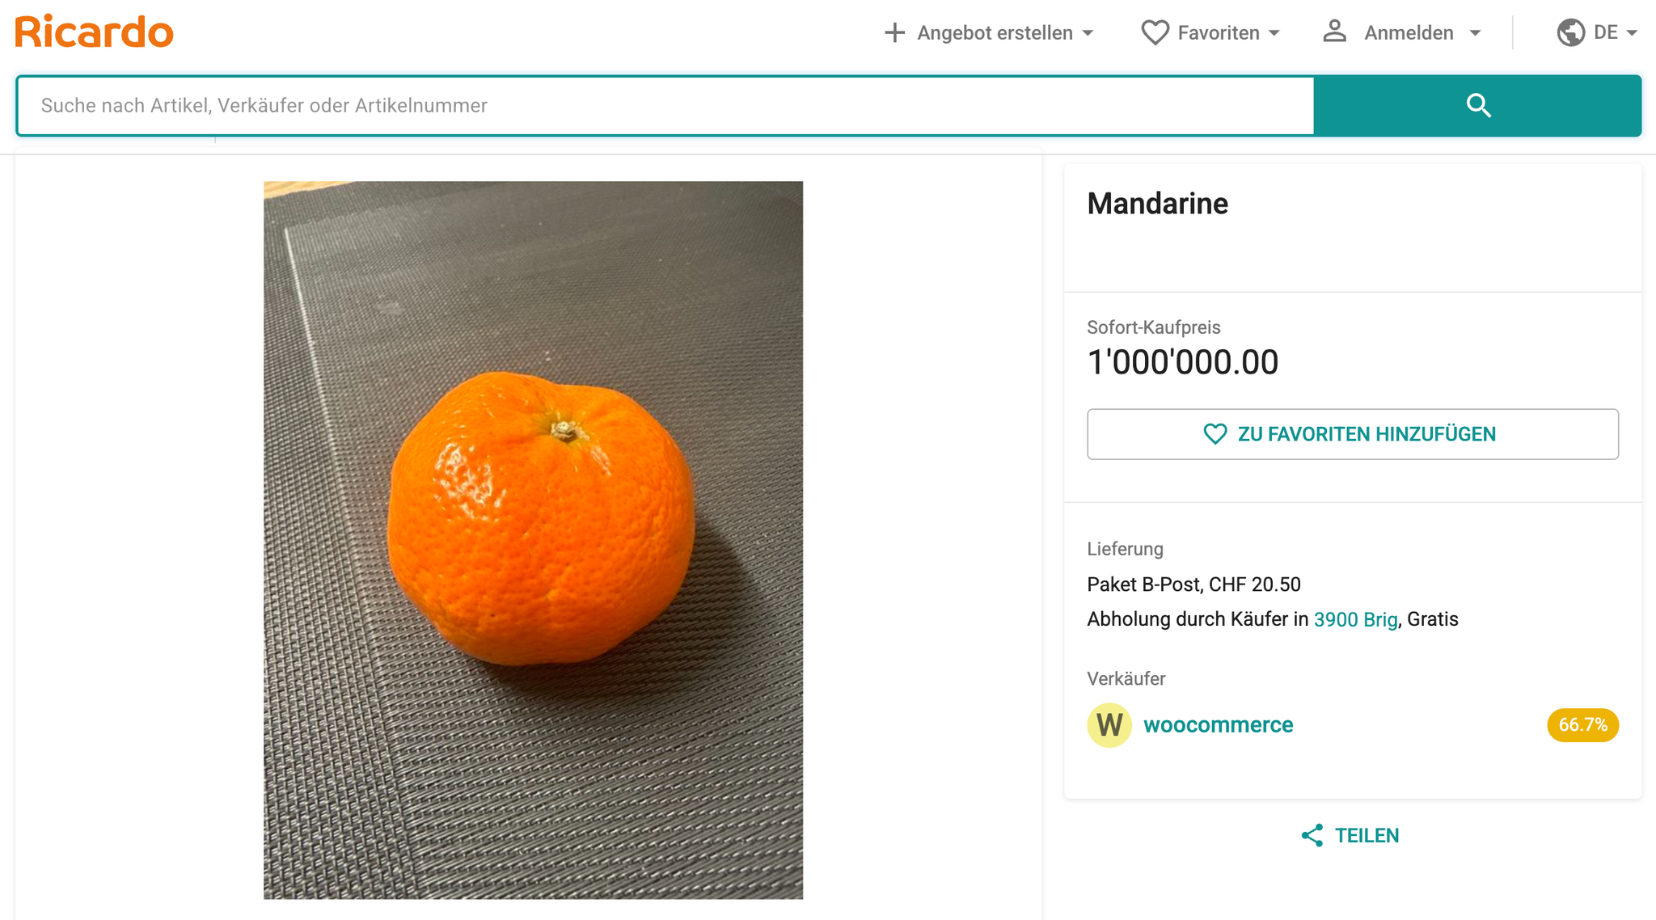Click the share icon next to Teilen
1656x920 pixels.
tap(1312, 836)
